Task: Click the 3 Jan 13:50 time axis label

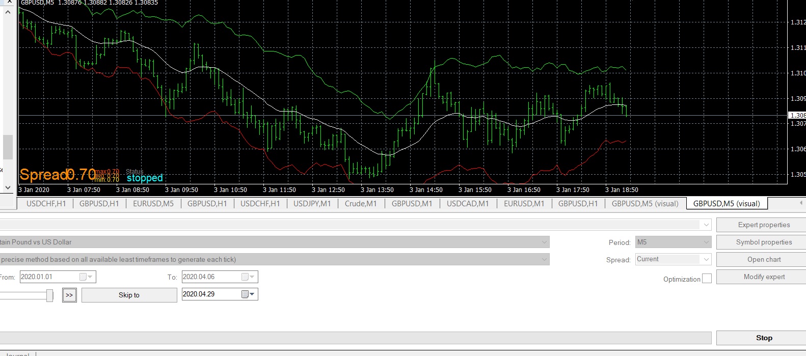Action: point(377,189)
